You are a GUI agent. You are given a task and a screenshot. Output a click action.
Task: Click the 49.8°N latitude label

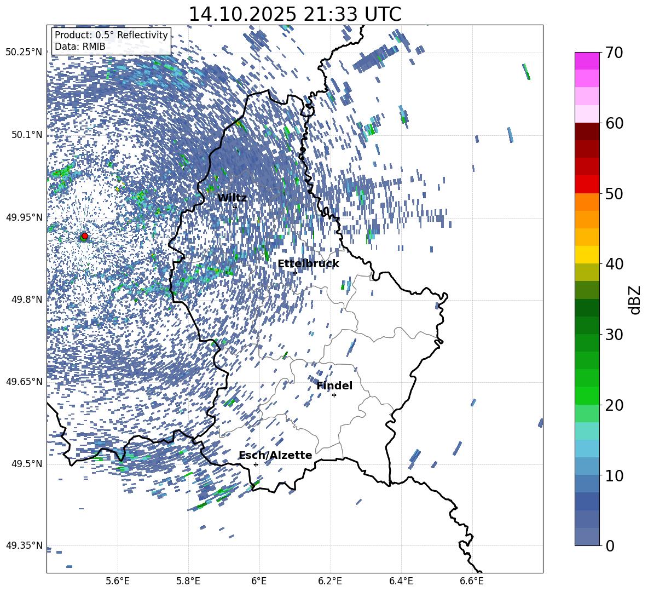click(27, 300)
